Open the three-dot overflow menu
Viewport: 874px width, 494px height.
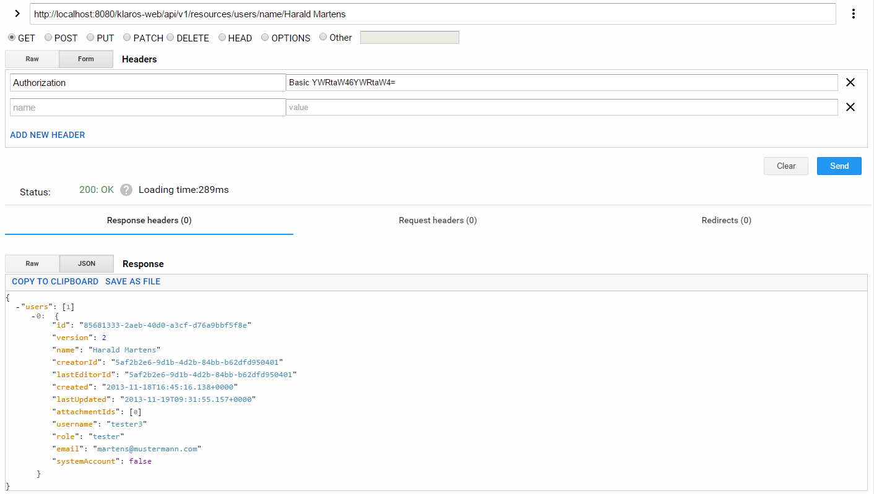(854, 13)
